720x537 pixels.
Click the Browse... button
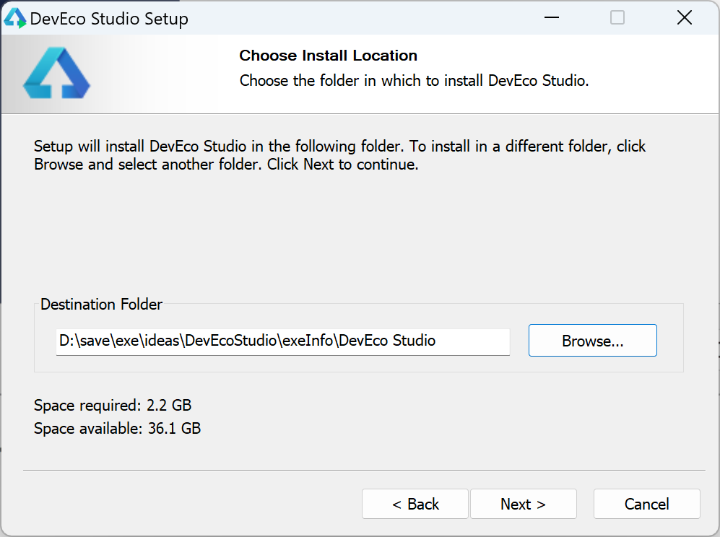pyautogui.click(x=592, y=340)
